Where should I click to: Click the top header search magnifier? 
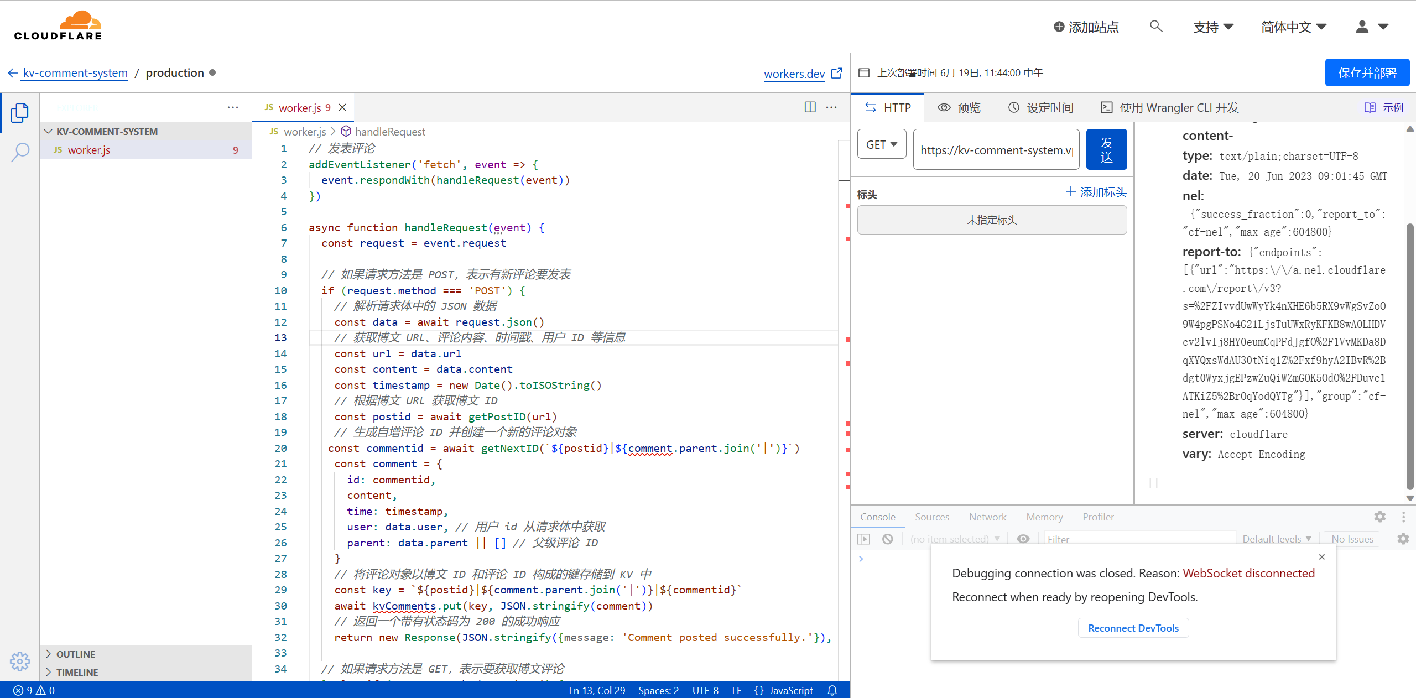(x=1155, y=27)
